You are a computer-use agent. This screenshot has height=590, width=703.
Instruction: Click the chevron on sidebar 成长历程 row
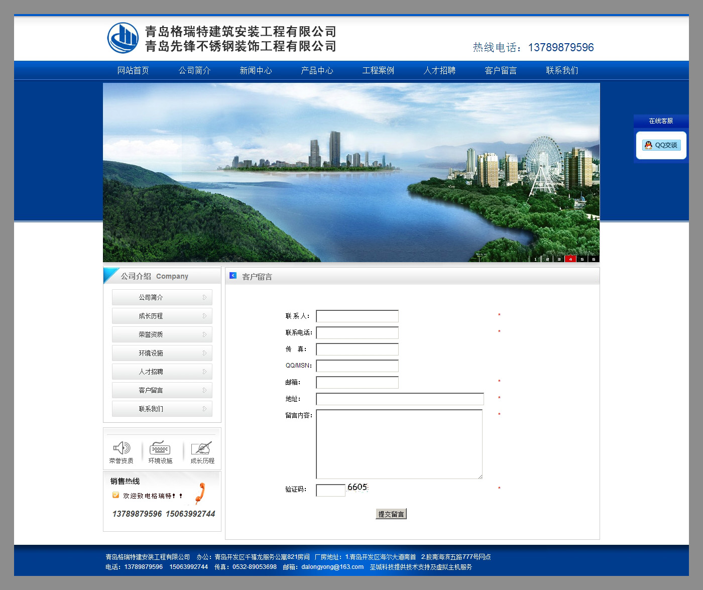click(x=204, y=316)
